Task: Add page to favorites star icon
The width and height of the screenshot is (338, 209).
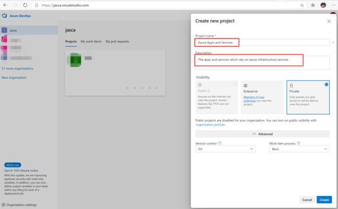Action: [302, 5]
